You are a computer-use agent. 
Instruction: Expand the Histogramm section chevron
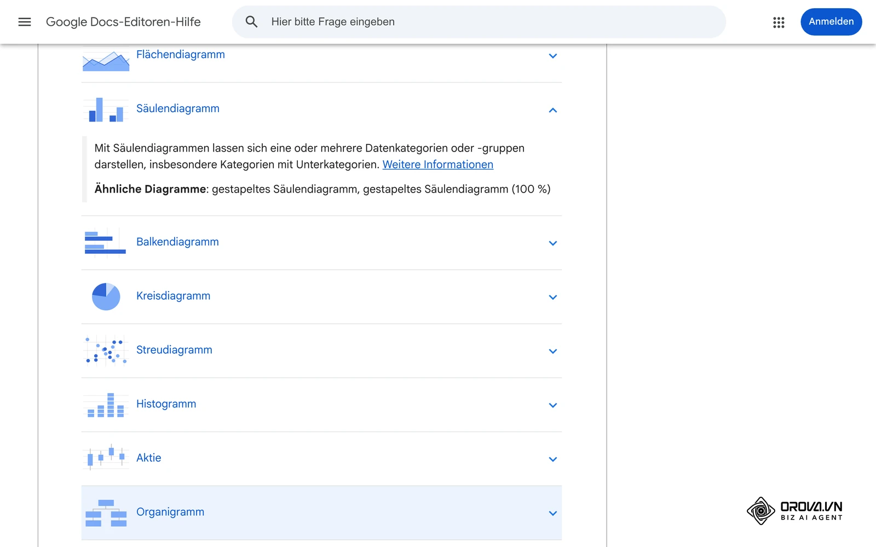553,405
